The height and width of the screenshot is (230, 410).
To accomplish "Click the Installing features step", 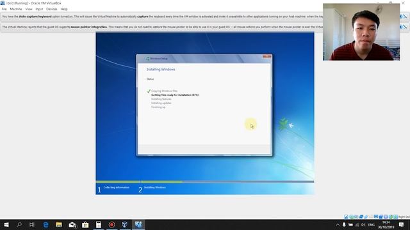I will click(x=161, y=99).
